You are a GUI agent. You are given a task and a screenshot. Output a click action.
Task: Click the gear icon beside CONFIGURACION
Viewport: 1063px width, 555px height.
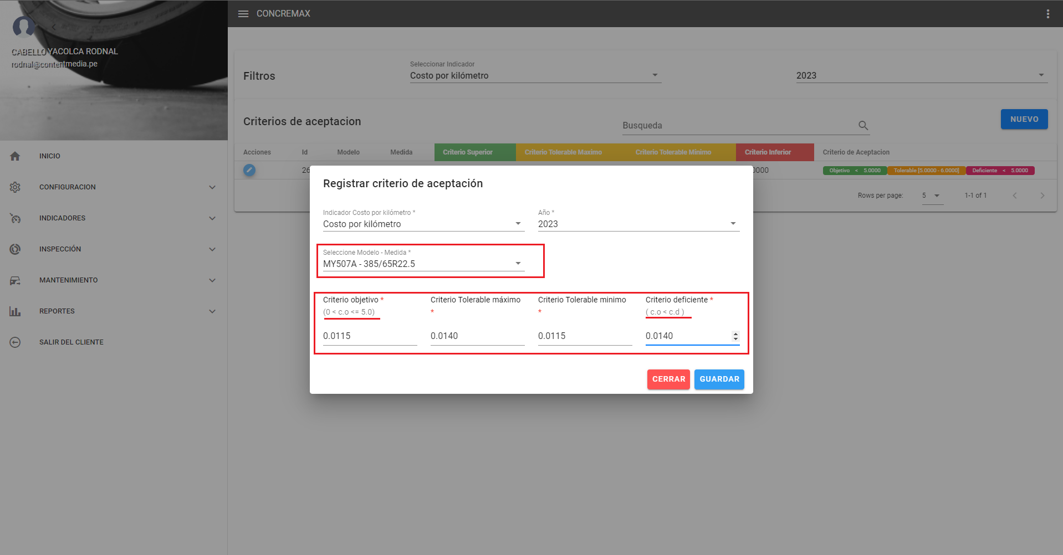click(x=15, y=187)
